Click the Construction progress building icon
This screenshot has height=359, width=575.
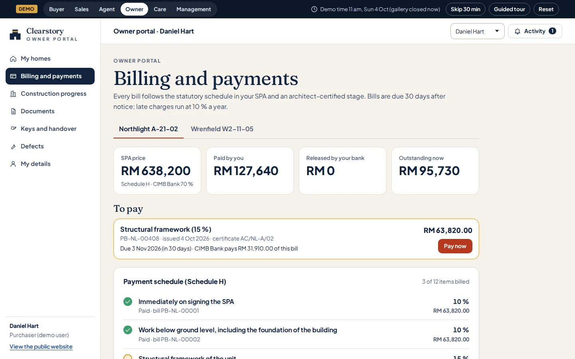tap(13, 94)
